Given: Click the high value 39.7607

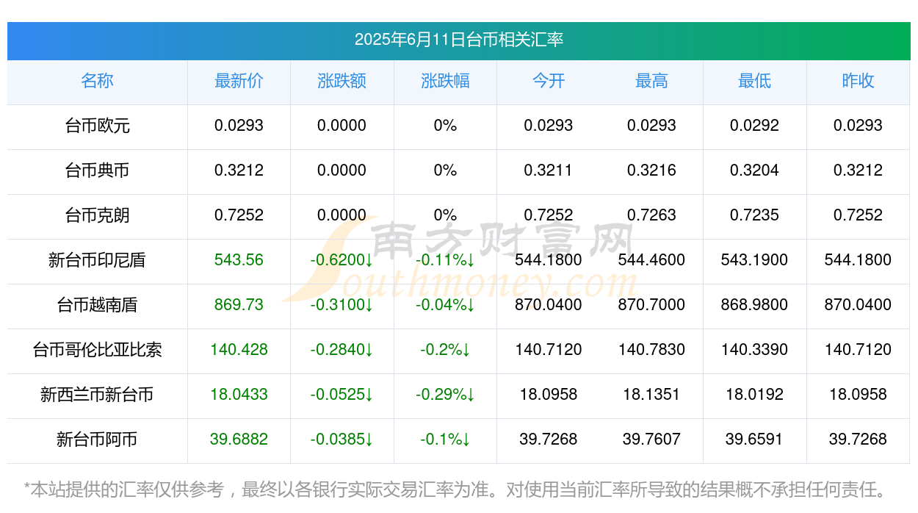Looking at the screenshot, I should coord(651,440).
